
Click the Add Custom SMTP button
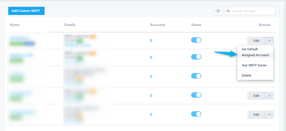coord(26,11)
